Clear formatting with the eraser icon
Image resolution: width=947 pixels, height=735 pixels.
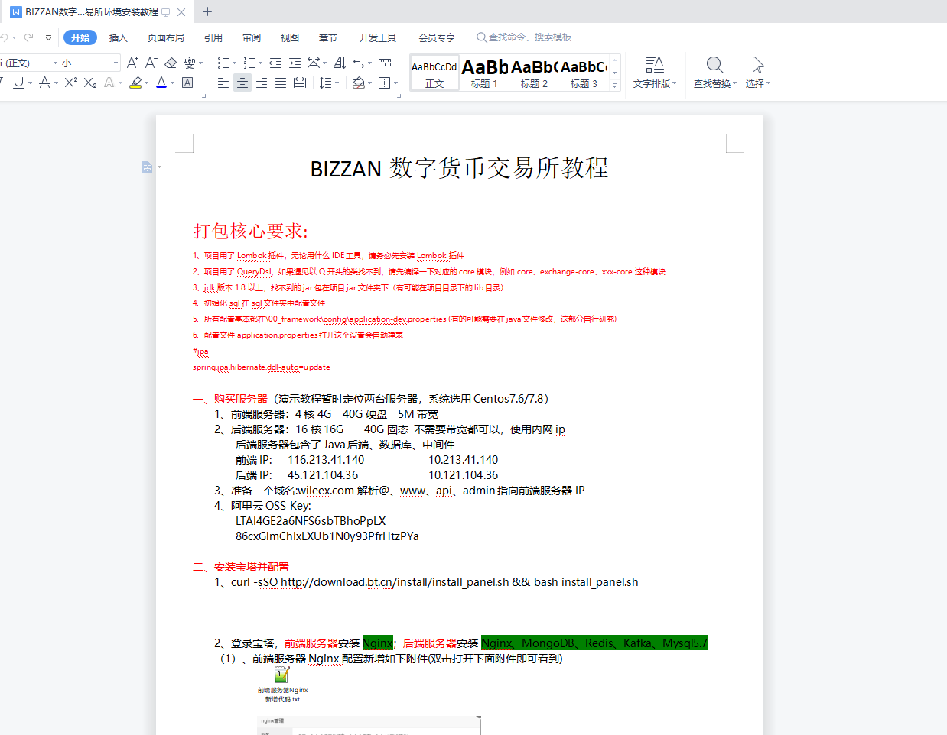[x=171, y=63]
